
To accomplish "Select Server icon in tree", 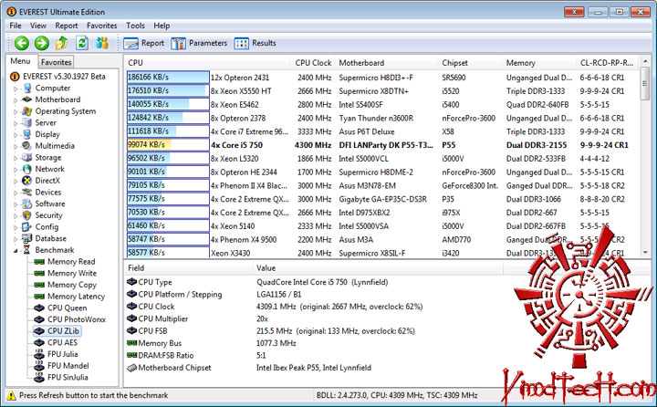I will coord(27,123).
